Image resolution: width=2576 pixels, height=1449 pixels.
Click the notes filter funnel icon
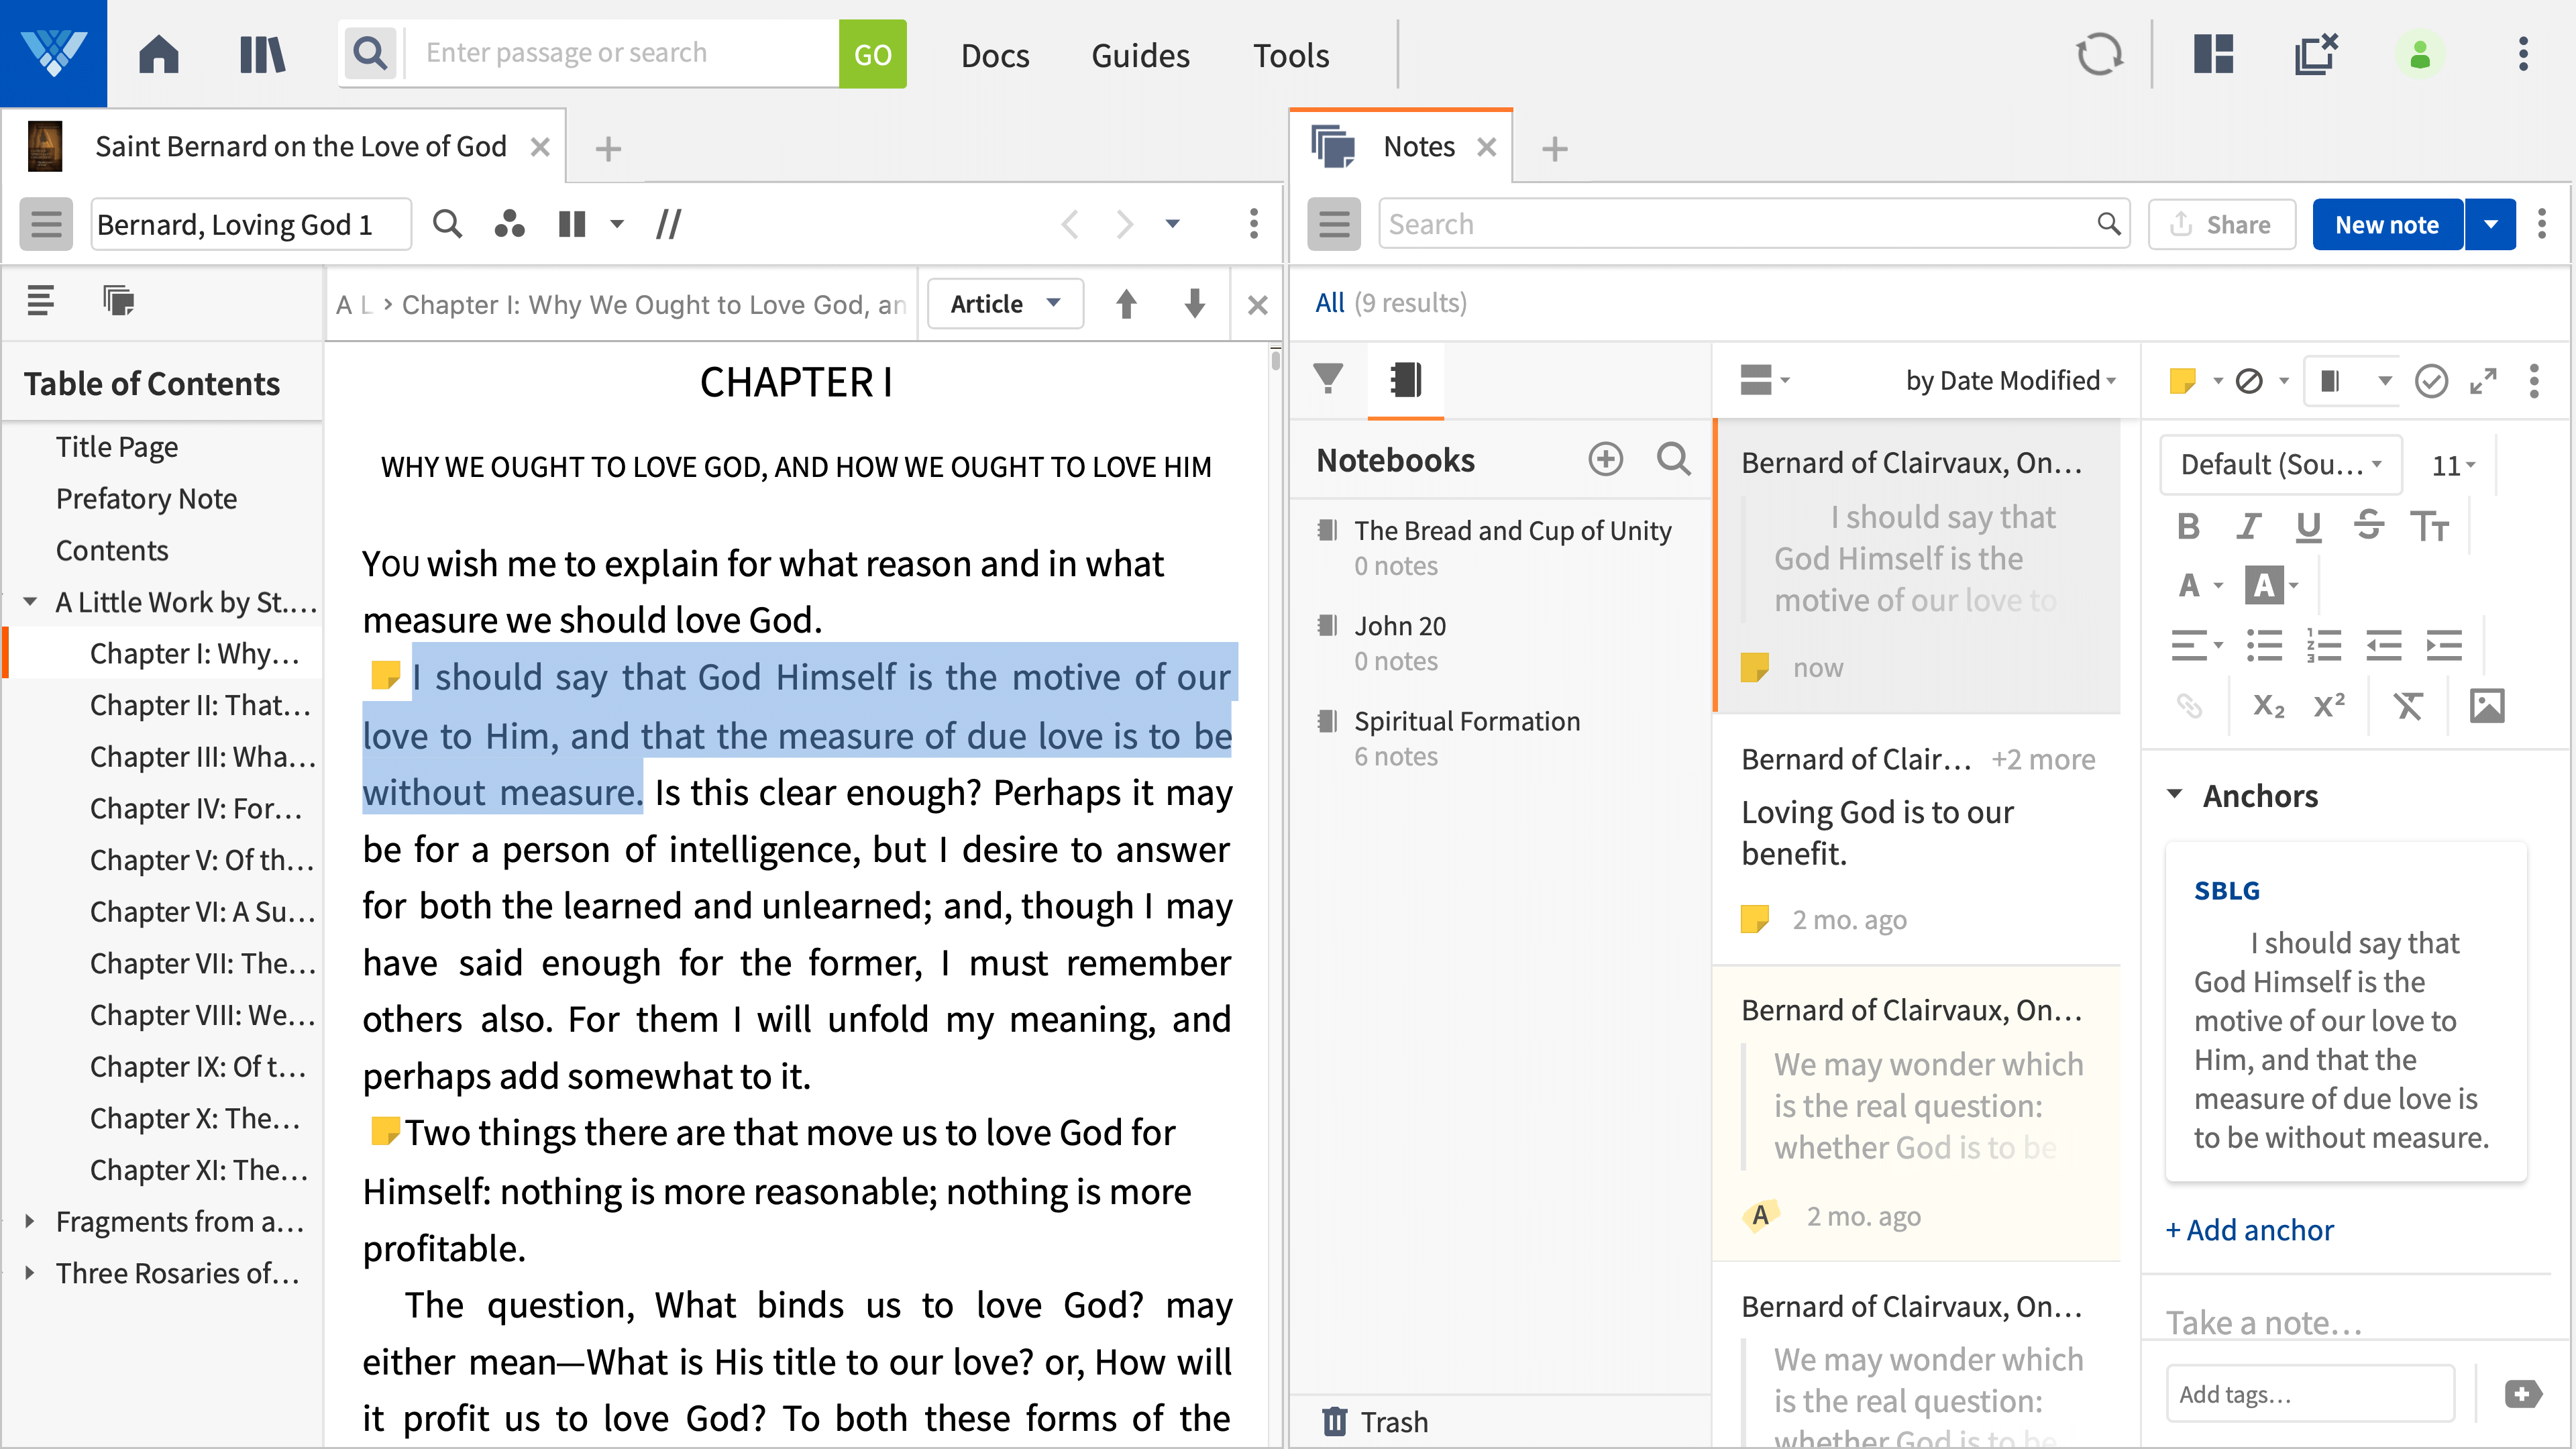pyautogui.click(x=1328, y=380)
